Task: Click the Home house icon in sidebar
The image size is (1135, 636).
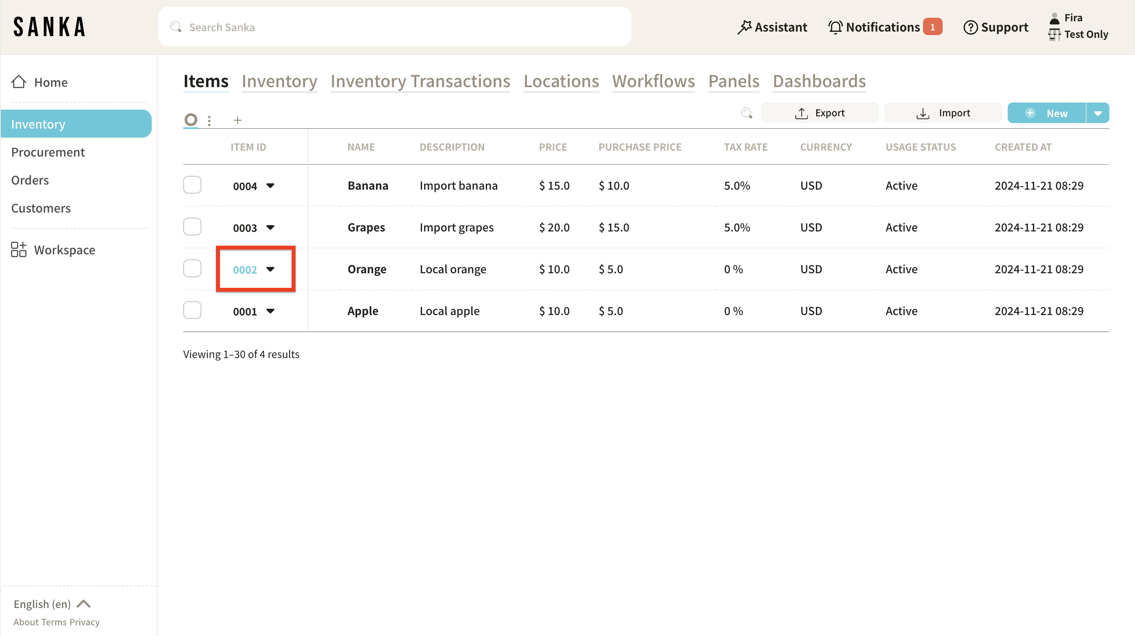Action: click(19, 82)
